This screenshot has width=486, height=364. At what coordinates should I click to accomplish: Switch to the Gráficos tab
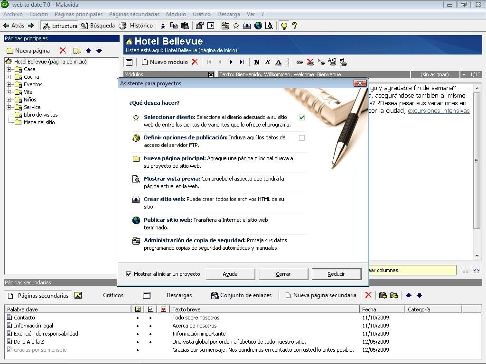pyautogui.click(x=113, y=295)
